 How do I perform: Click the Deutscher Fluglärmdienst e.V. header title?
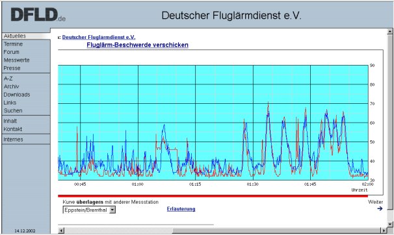(x=231, y=16)
